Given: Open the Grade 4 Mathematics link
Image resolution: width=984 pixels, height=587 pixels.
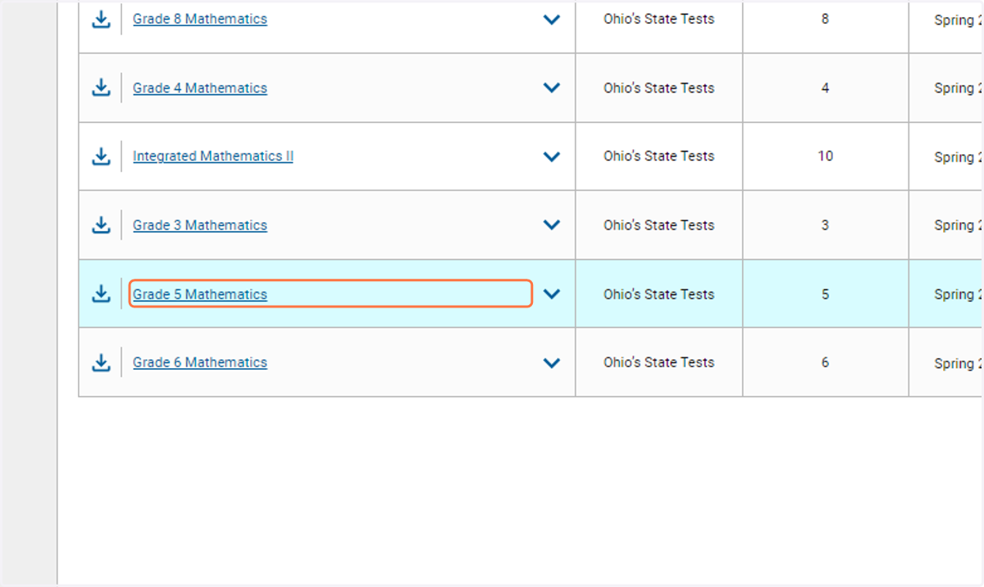Looking at the screenshot, I should 200,88.
